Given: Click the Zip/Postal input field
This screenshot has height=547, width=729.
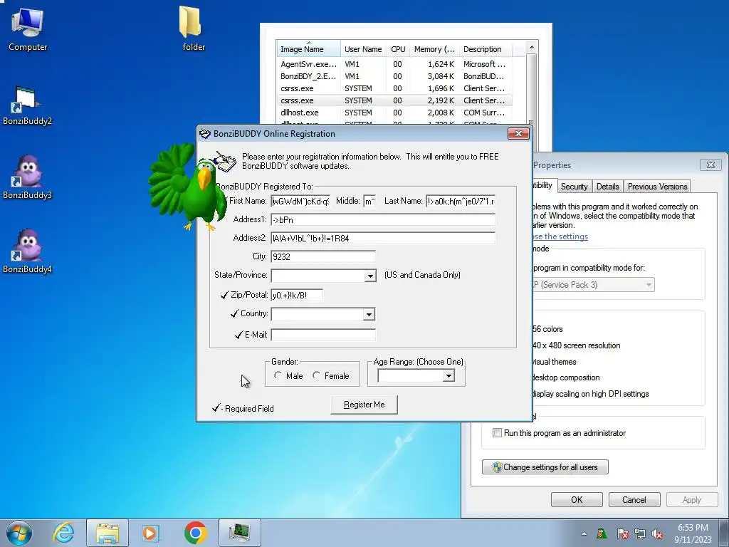Looking at the screenshot, I should [x=297, y=295].
